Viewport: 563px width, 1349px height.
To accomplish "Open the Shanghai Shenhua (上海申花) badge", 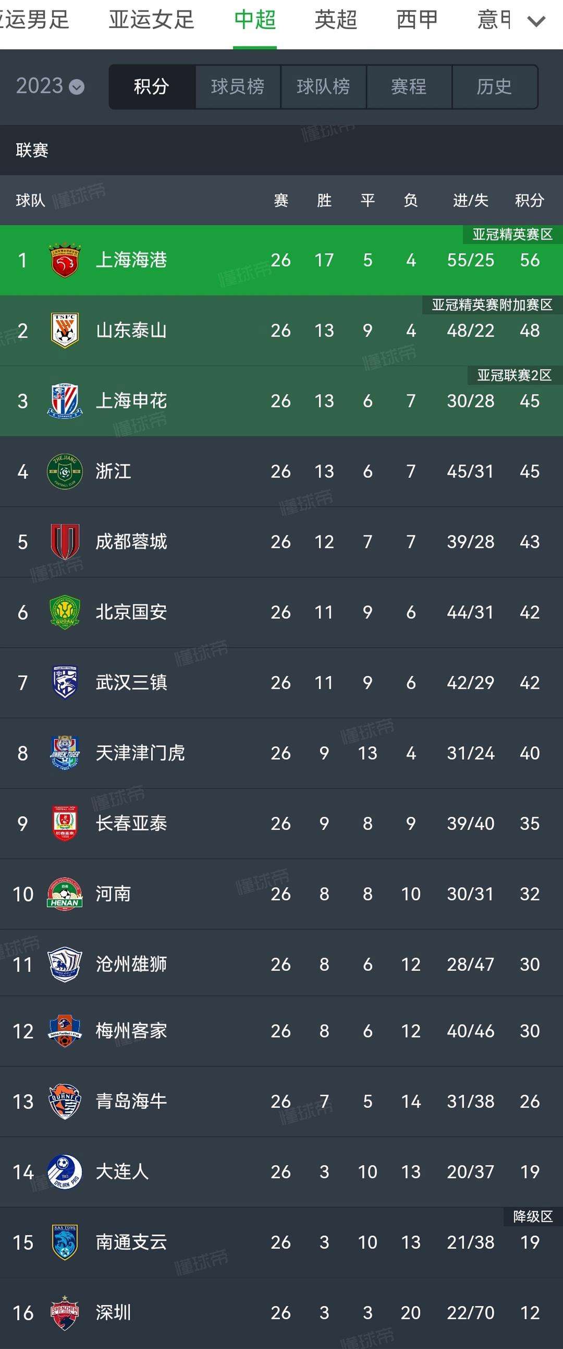I will [x=65, y=401].
